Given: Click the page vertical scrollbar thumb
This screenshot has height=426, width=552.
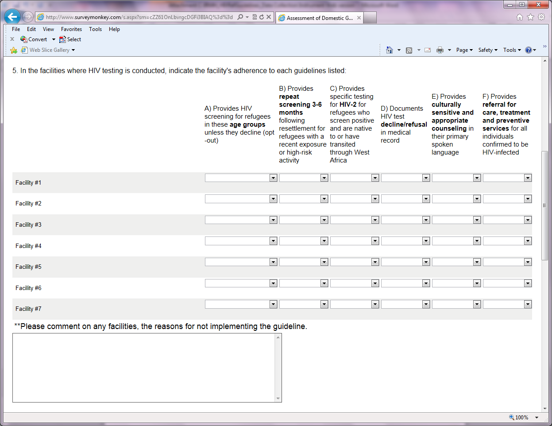Looking at the screenshot, I should 545,205.
